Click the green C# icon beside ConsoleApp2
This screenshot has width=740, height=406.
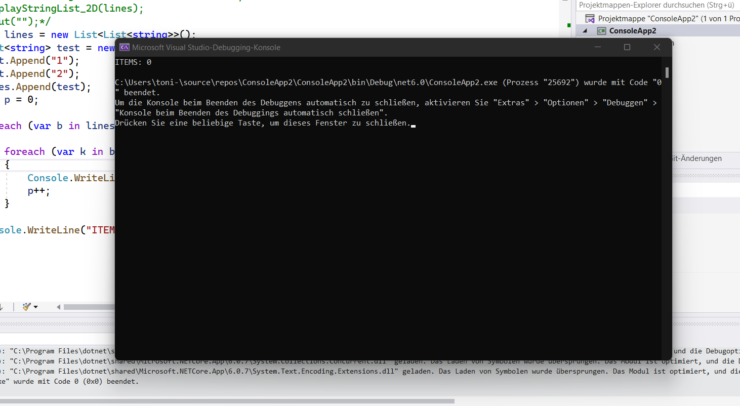(601, 30)
